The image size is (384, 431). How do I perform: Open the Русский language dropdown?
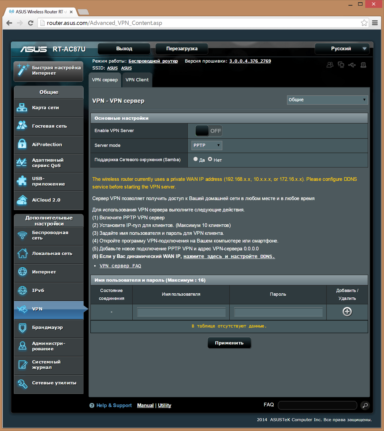342,49
